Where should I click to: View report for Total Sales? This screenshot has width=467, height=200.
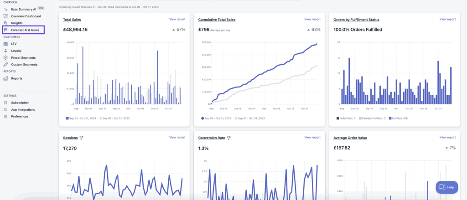[x=177, y=19]
